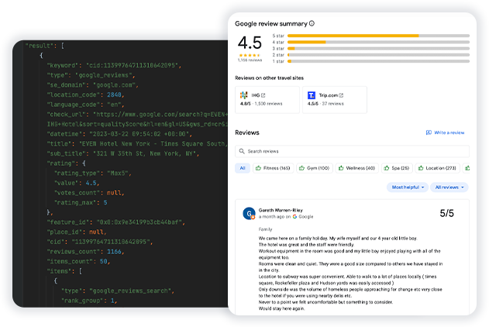Image resolution: width=489 pixels, height=327 pixels.
Task: Open the Trip.com external link icon
Action: click(341, 95)
